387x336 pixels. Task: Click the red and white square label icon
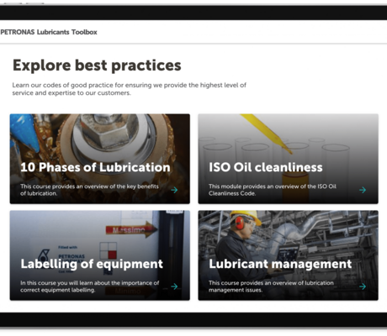point(109,250)
